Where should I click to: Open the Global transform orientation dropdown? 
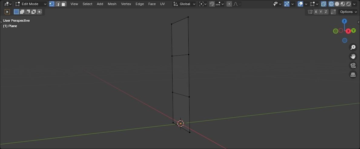pos(184,4)
